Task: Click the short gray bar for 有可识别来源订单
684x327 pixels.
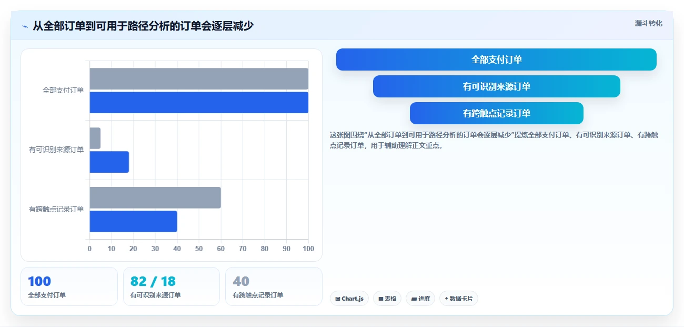Action: point(95,138)
